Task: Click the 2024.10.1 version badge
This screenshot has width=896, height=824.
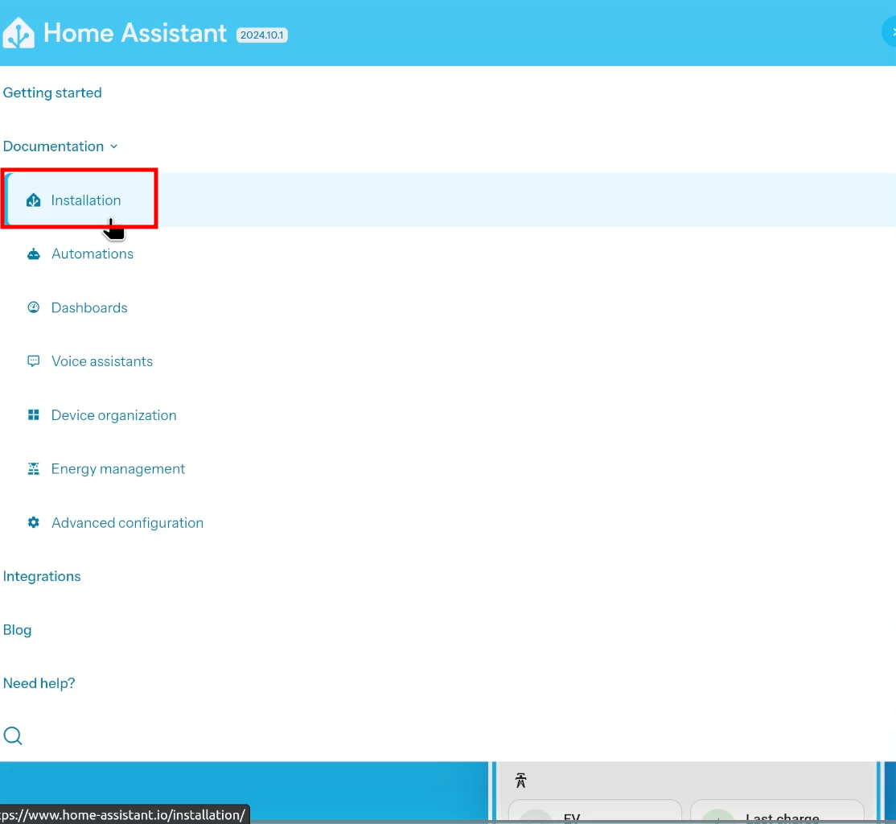Action: coord(261,35)
